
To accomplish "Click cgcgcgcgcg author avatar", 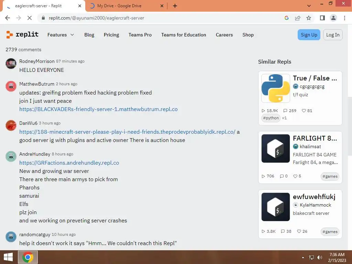I will [x=295, y=86].
